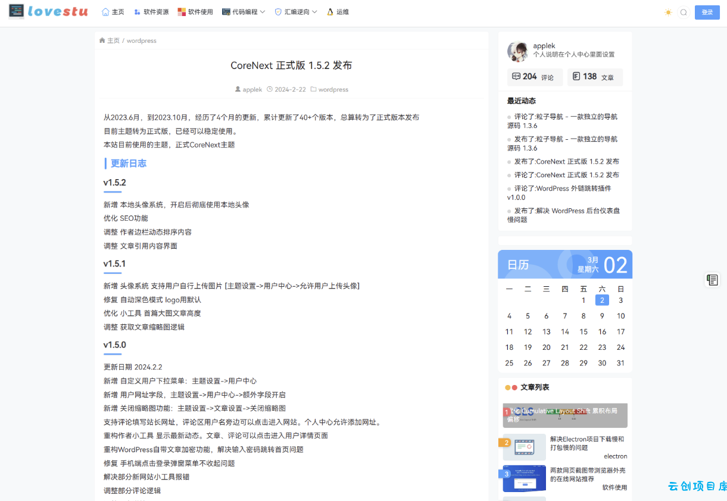Click 软件使用 tag under third article
The width and height of the screenshot is (727, 501).
click(614, 487)
